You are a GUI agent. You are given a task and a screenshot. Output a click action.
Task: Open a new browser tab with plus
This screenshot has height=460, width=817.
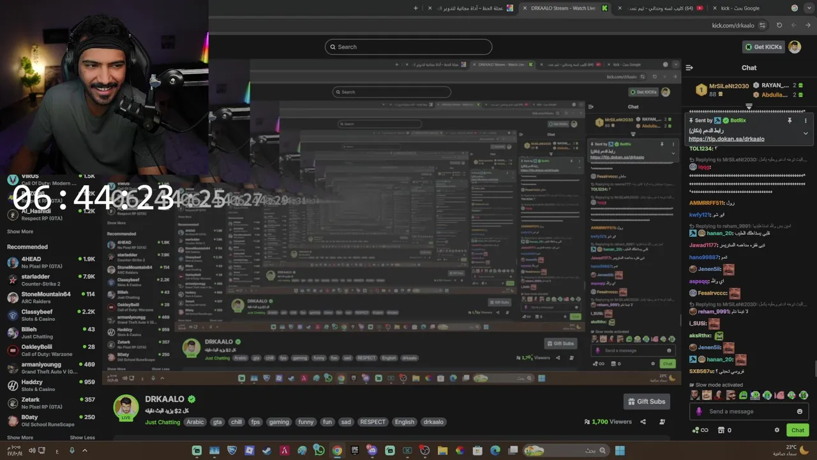(416, 8)
